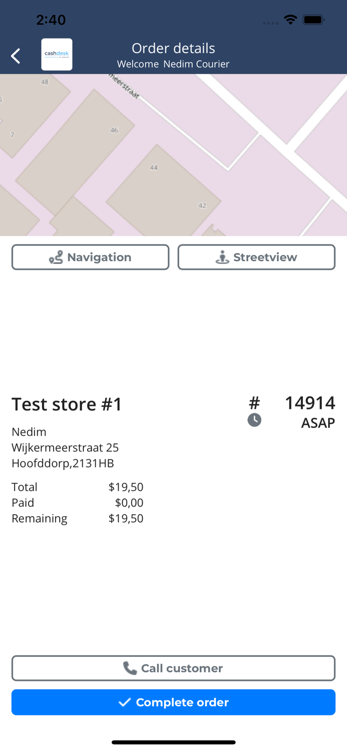The width and height of the screenshot is (347, 751).
Task: Tap the pegman icon on Streetview button
Action: (x=221, y=257)
